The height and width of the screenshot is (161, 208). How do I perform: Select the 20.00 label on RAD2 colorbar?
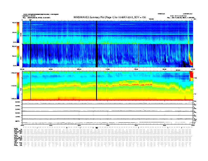pyautogui.click(x=14, y=32)
